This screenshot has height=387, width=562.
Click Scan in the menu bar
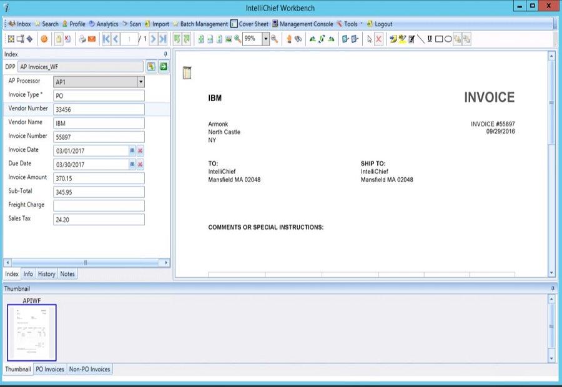click(x=132, y=24)
